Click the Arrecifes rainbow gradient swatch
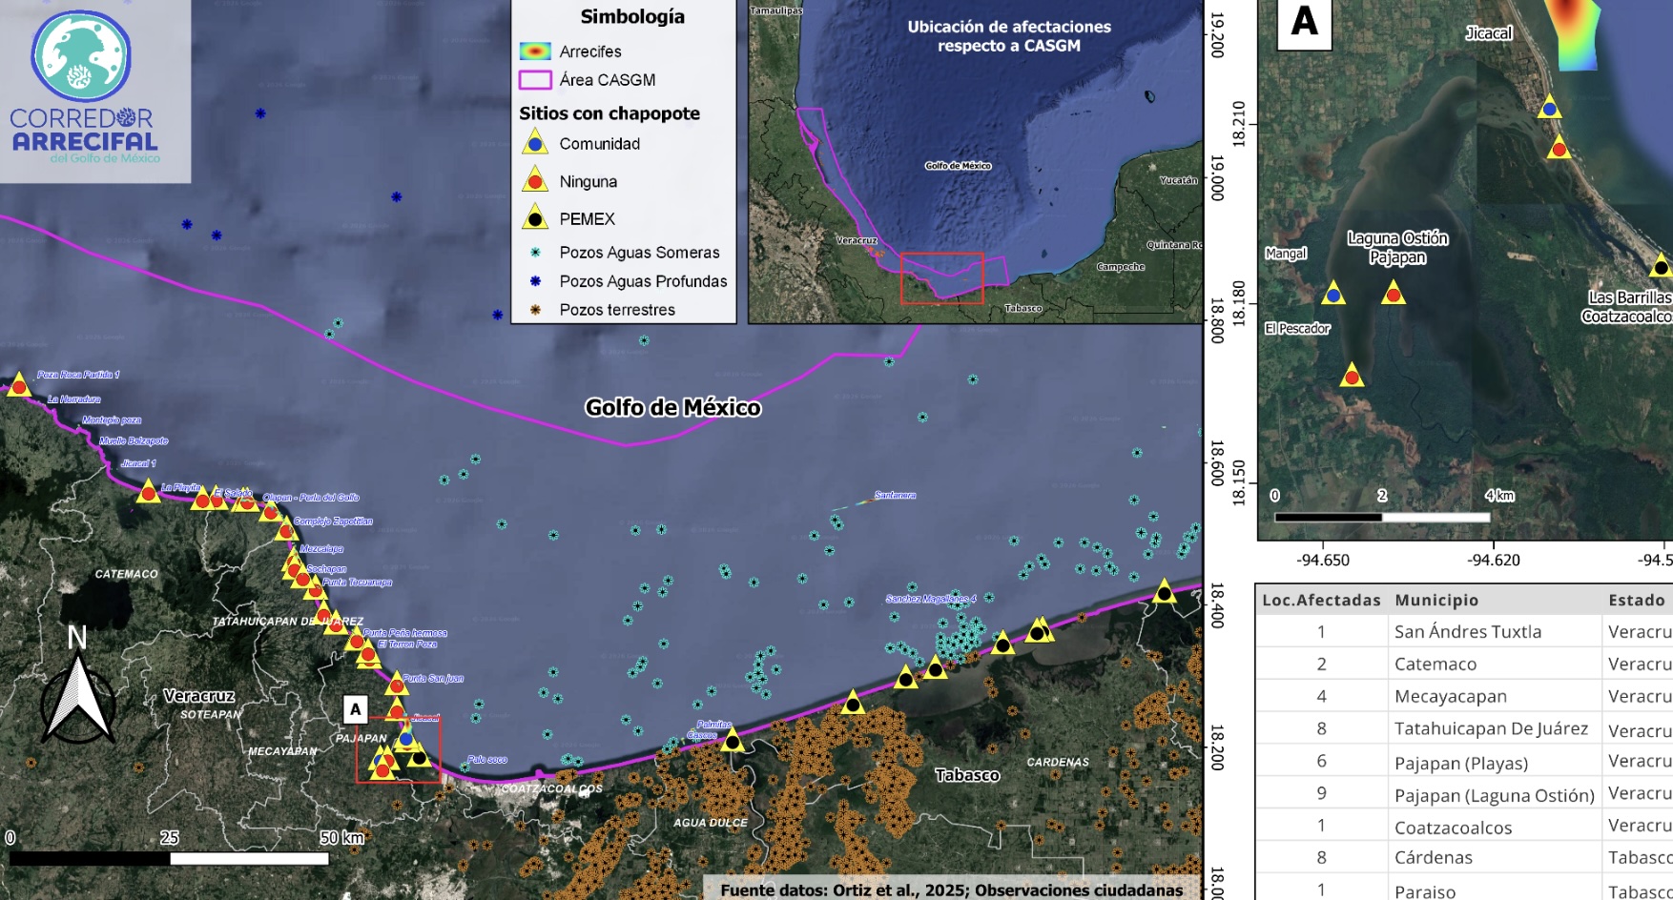1673x900 pixels. 535,51
